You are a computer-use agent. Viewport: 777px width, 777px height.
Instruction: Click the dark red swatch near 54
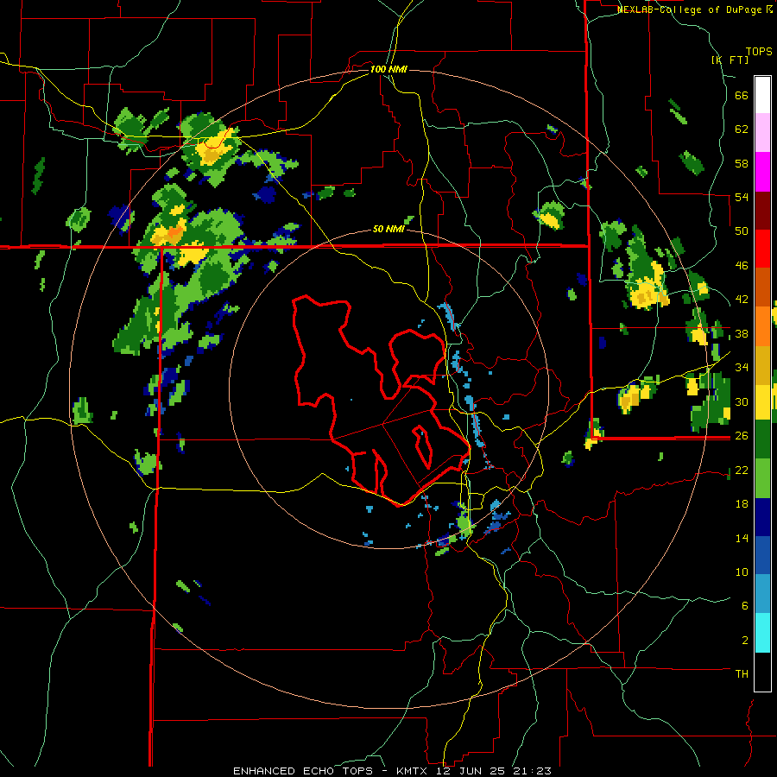[x=762, y=211]
